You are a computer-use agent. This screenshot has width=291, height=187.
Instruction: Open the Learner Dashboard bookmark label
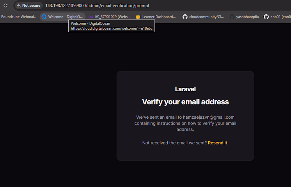click(159, 17)
